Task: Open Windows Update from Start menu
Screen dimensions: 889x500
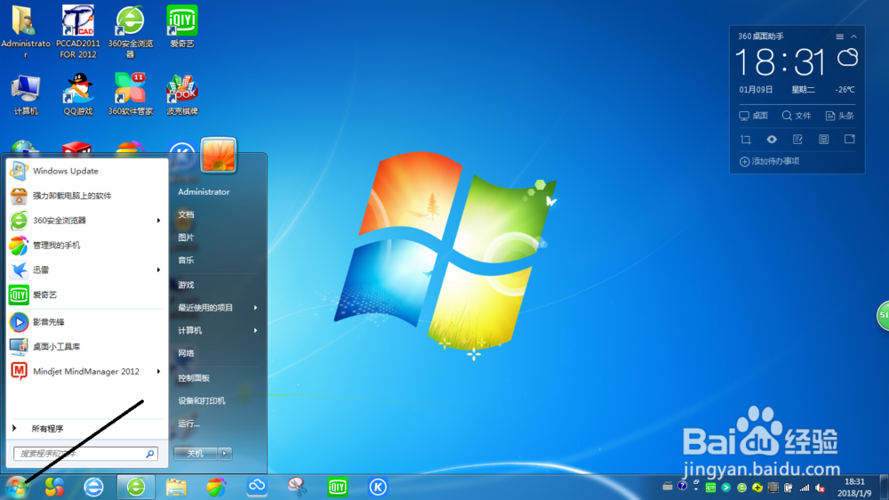Action: coord(87,171)
